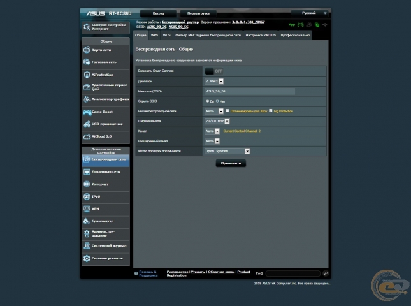Viewport: 411px width, 306px height.
Task: Open the Руководство (manual) footer link
Action: (177, 272)
